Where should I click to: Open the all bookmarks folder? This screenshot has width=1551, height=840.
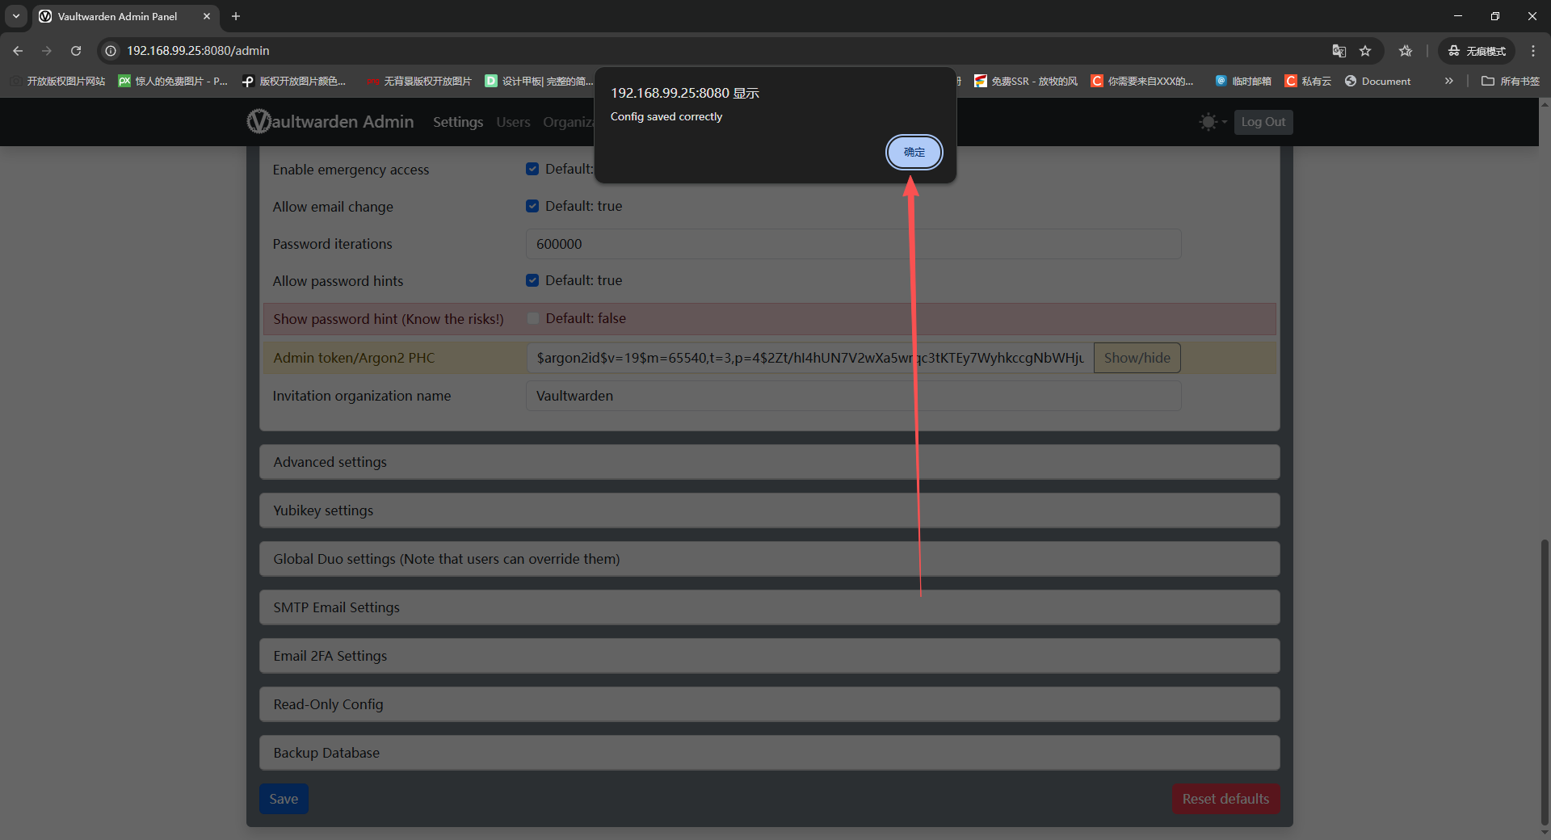(1510, 81)
